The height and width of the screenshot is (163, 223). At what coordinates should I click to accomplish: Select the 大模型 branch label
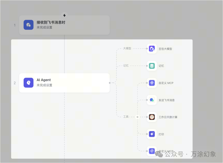pyautogui.click(x=128, y=49)
